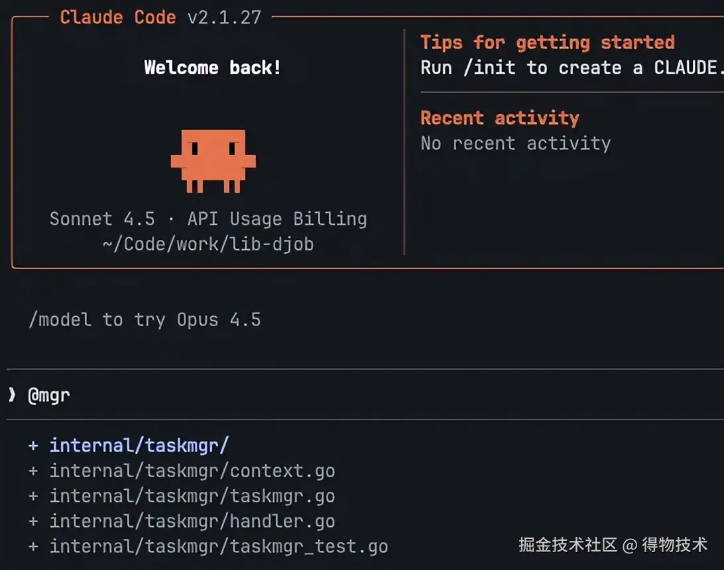
Task: Click the Tips for getting started heading
Action: (548, 42)
